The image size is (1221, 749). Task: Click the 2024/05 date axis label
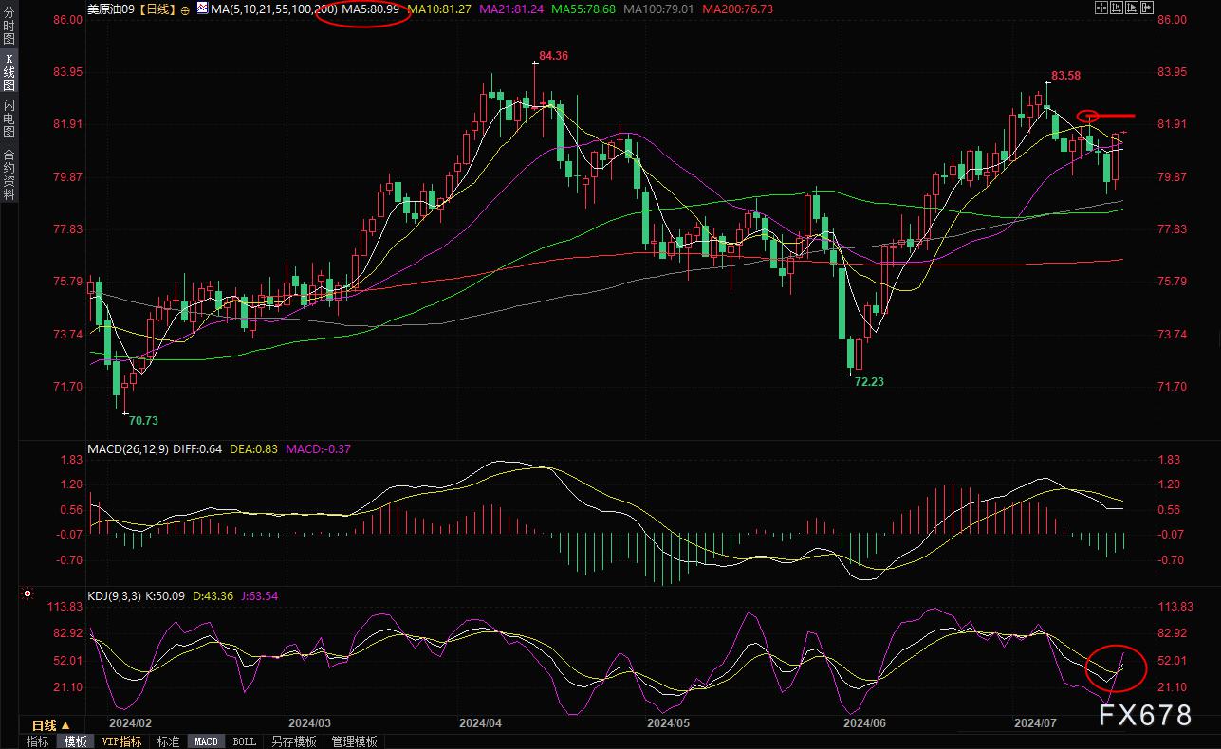click(667, 722)
